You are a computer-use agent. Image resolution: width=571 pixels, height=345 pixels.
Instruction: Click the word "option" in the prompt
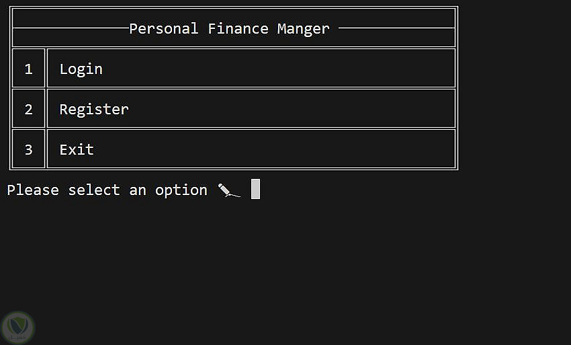click(x=181, y=190)
